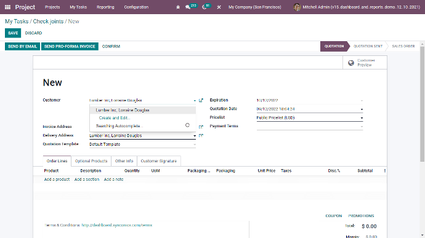Open Invoice Address external link icon

(x=201, y=127)
